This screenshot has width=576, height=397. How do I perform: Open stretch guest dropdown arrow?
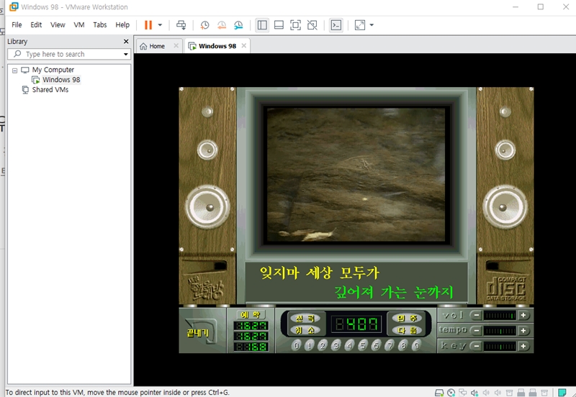[372, 25]
